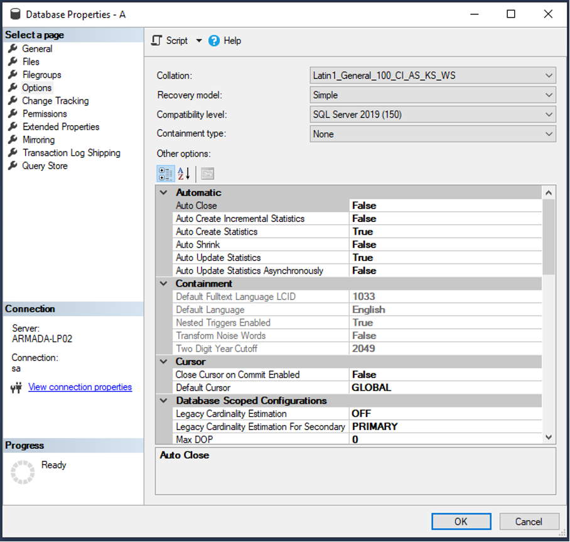Click wrench icon next to Query Store

(x=13, y=165)
